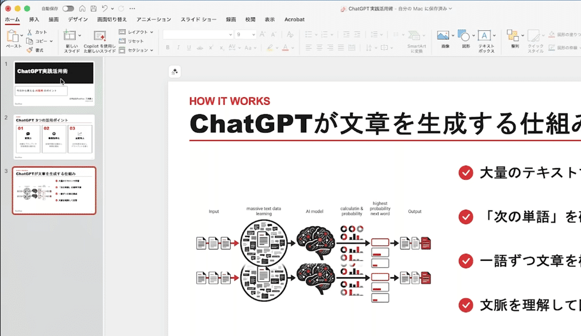Select slide 2 thumbnail 3つの活用ポイント
The width and height of the screenshot is (581, 336).
point(54,137)
